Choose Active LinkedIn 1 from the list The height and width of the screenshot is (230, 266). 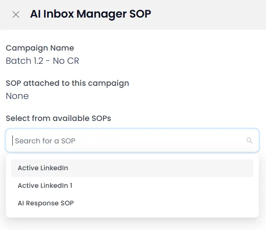132,186
